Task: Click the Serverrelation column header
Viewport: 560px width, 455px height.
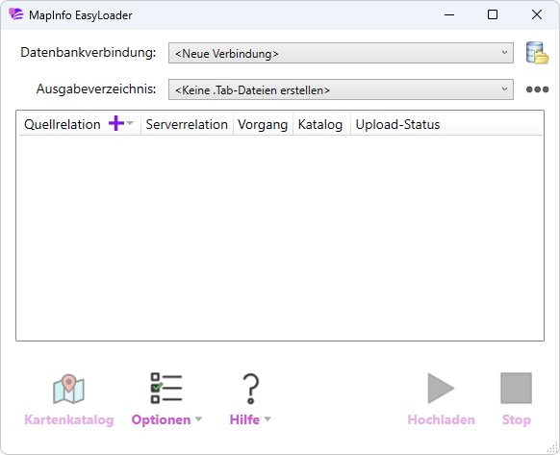Action: pos(187,124)
